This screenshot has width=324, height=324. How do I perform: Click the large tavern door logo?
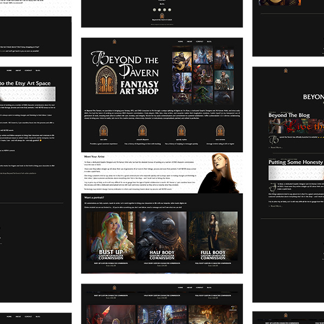[x=105, y=80]
